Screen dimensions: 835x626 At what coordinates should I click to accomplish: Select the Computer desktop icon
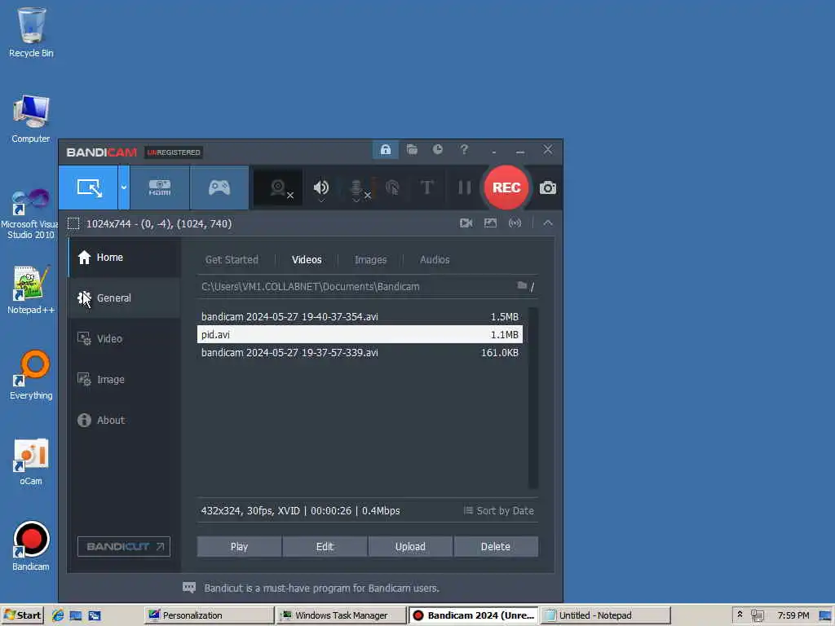[x=31, y=119]
